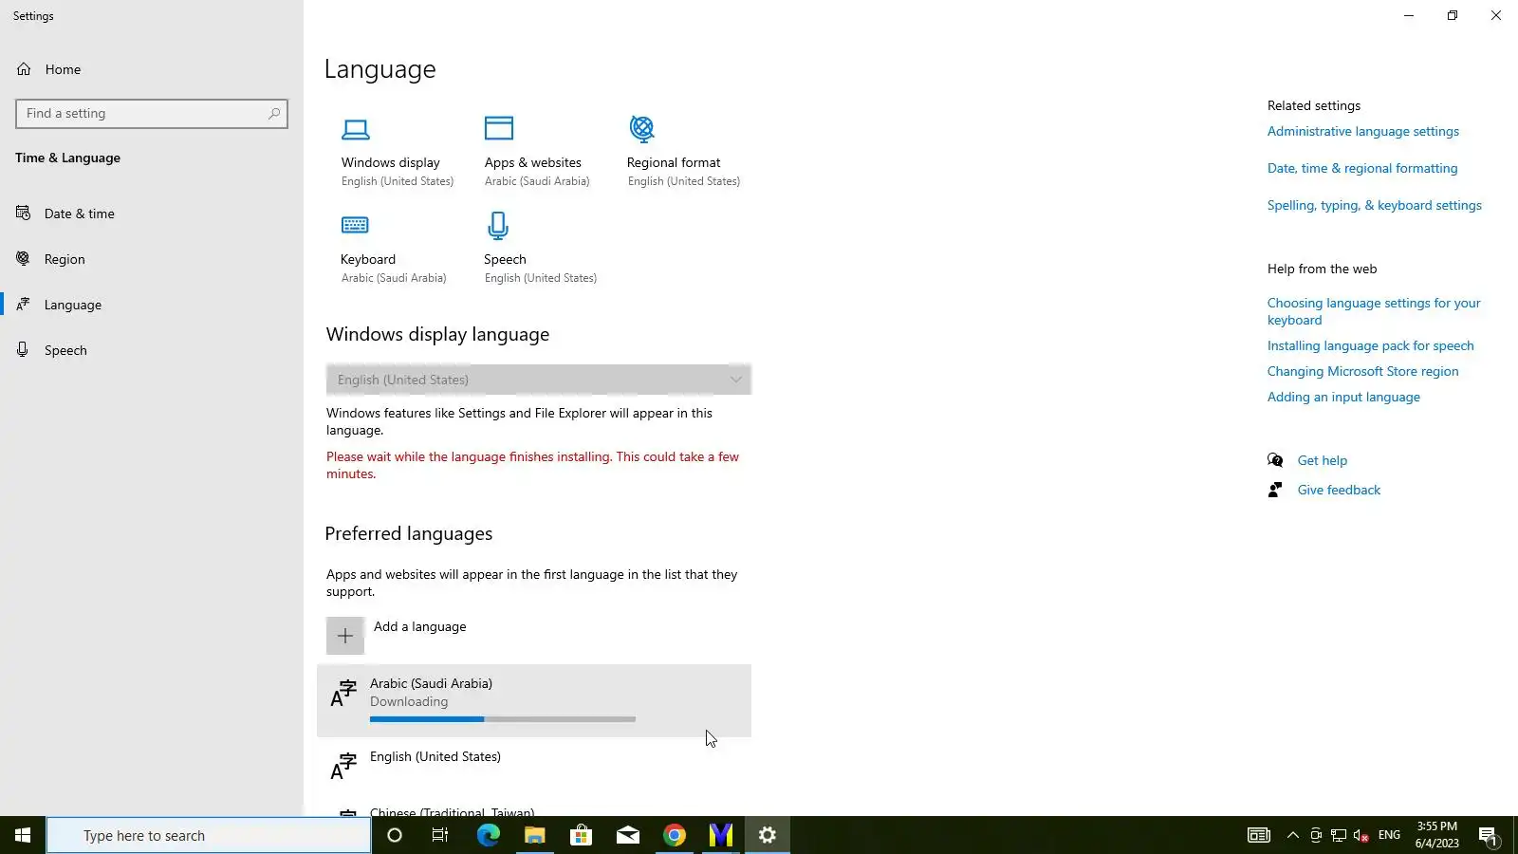Open Microsoft Store from the taskbar
The image size is (1518, 854).
tap(581, 835)
